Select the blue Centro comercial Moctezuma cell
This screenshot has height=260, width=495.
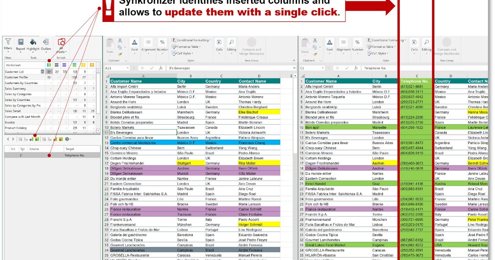(143, 142)
